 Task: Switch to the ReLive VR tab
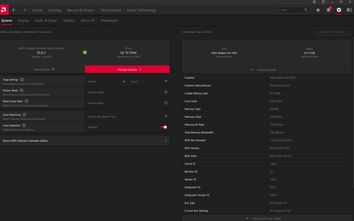pos(88,21)
